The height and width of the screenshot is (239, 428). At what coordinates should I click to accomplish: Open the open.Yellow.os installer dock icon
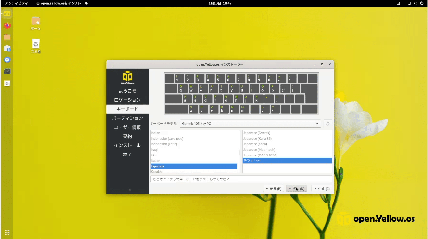(x=7, y=13)
